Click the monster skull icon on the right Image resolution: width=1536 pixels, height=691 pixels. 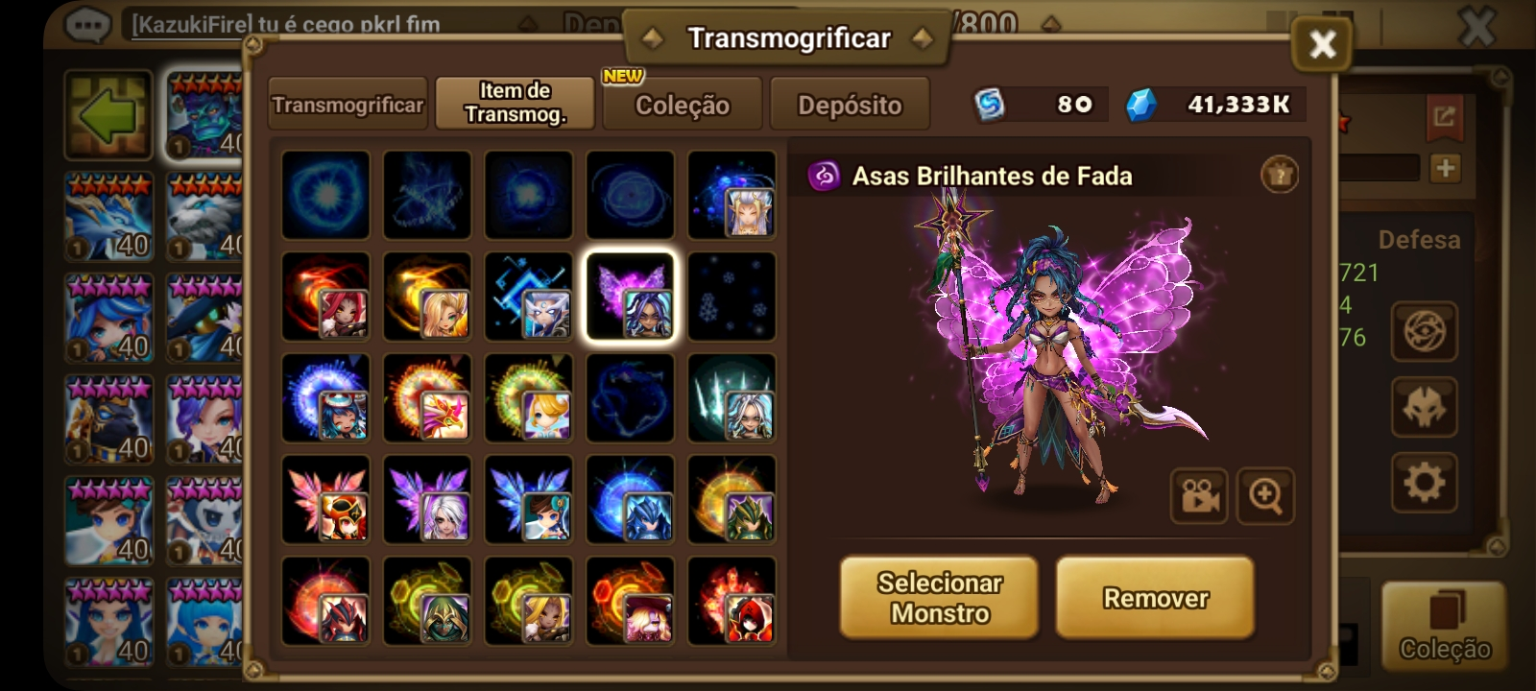pos(1425,407)
